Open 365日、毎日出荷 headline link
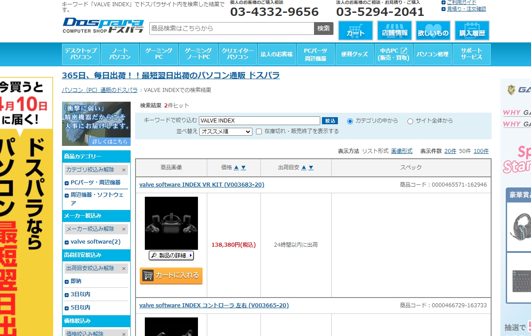The width and height of the screenshot is (531, 336). [171, 76]
